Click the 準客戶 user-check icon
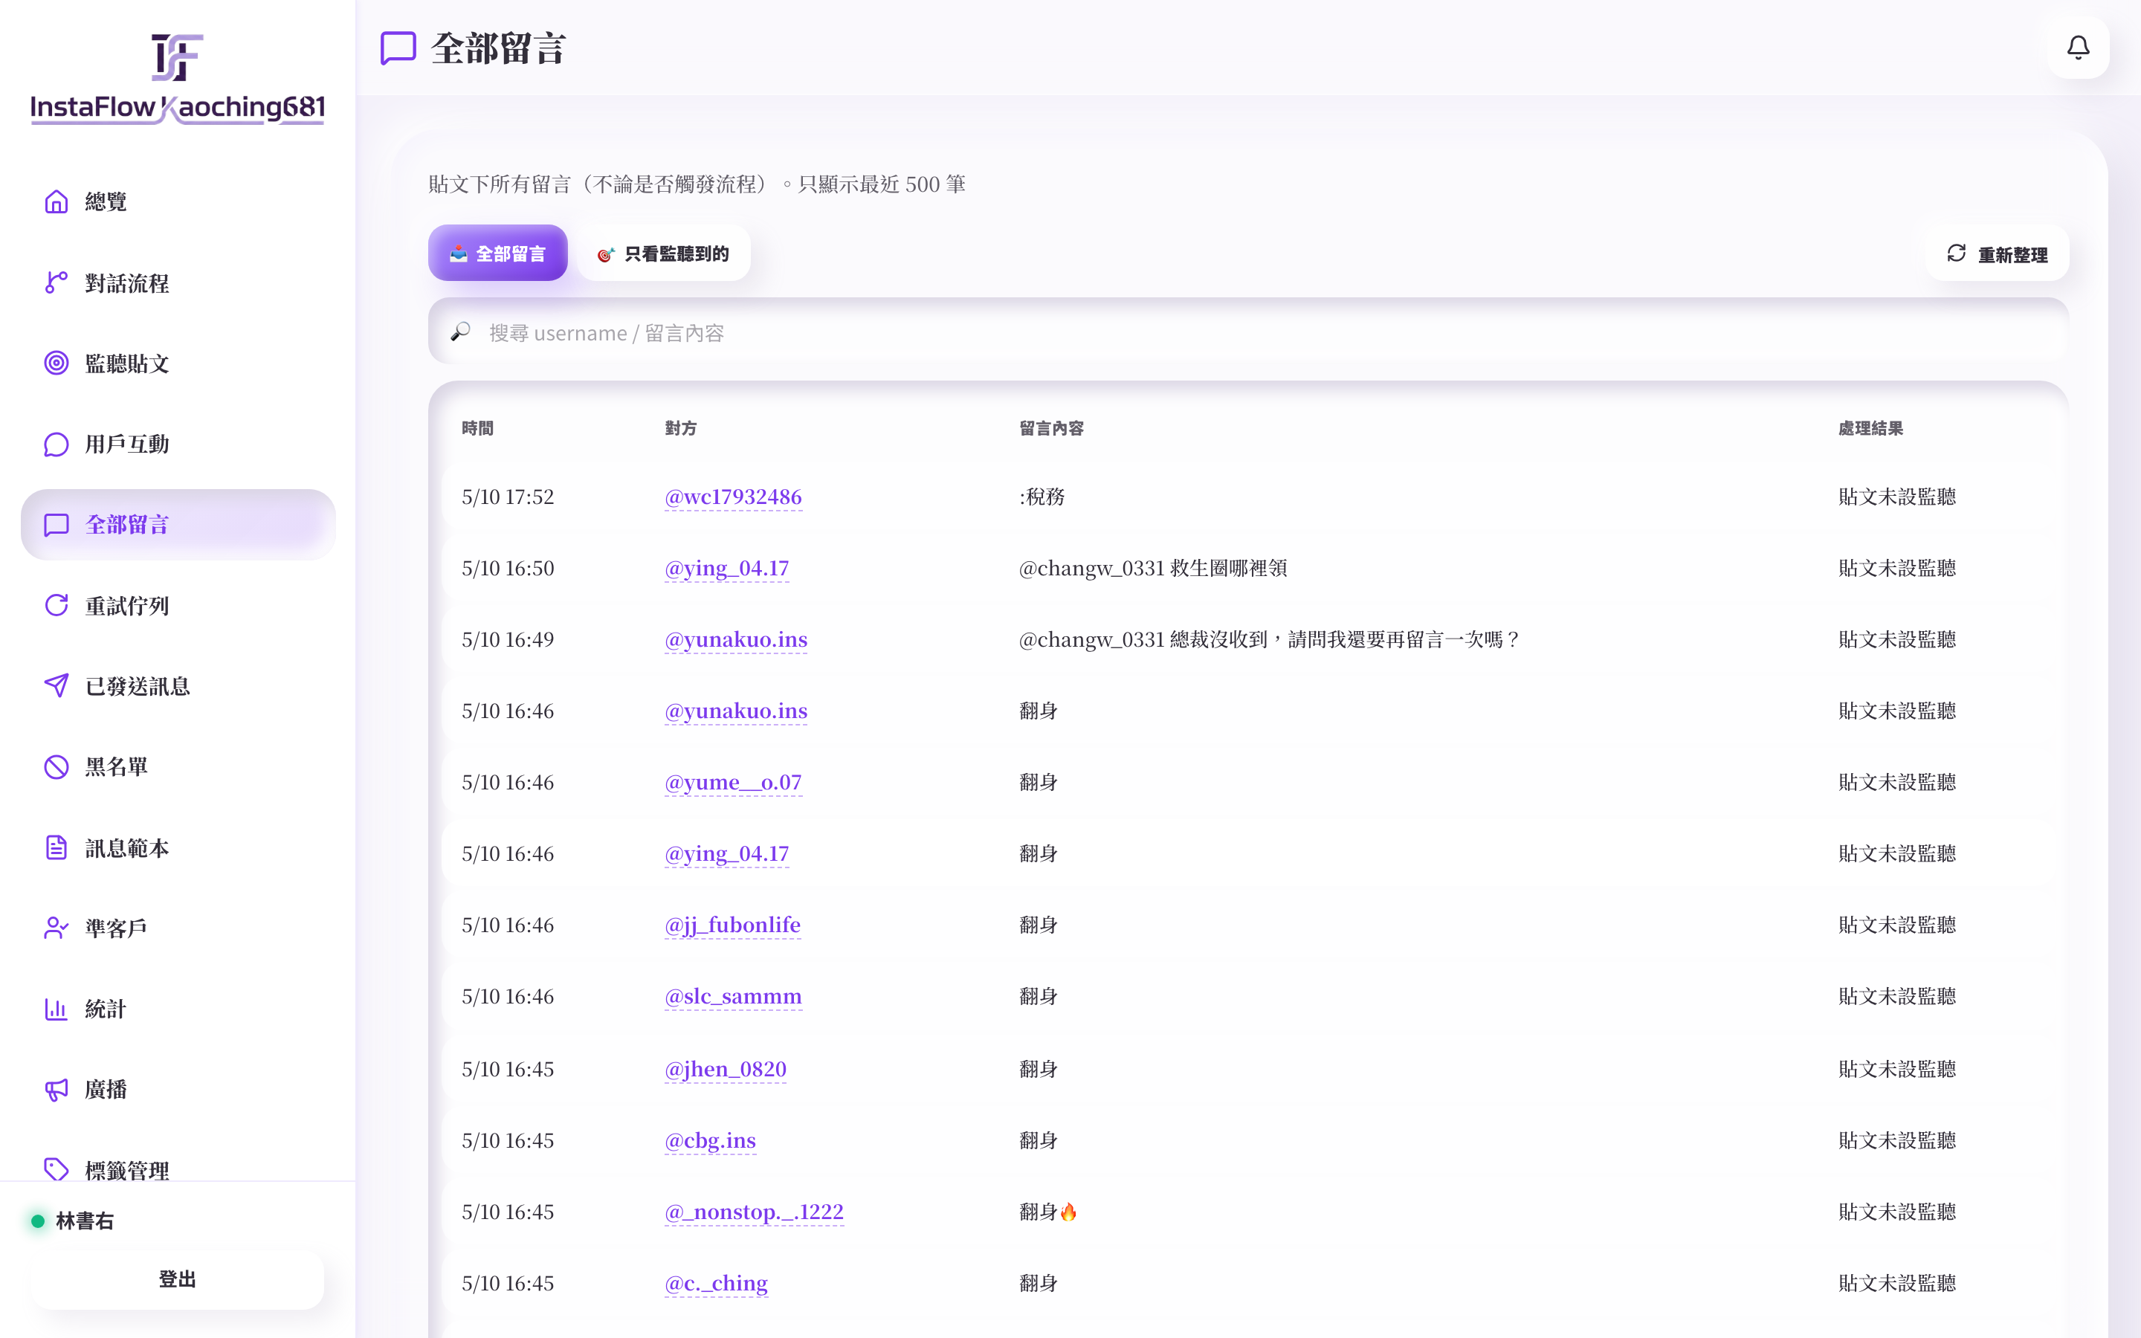The image size is (2141, 1338). [x=56, y=928]
